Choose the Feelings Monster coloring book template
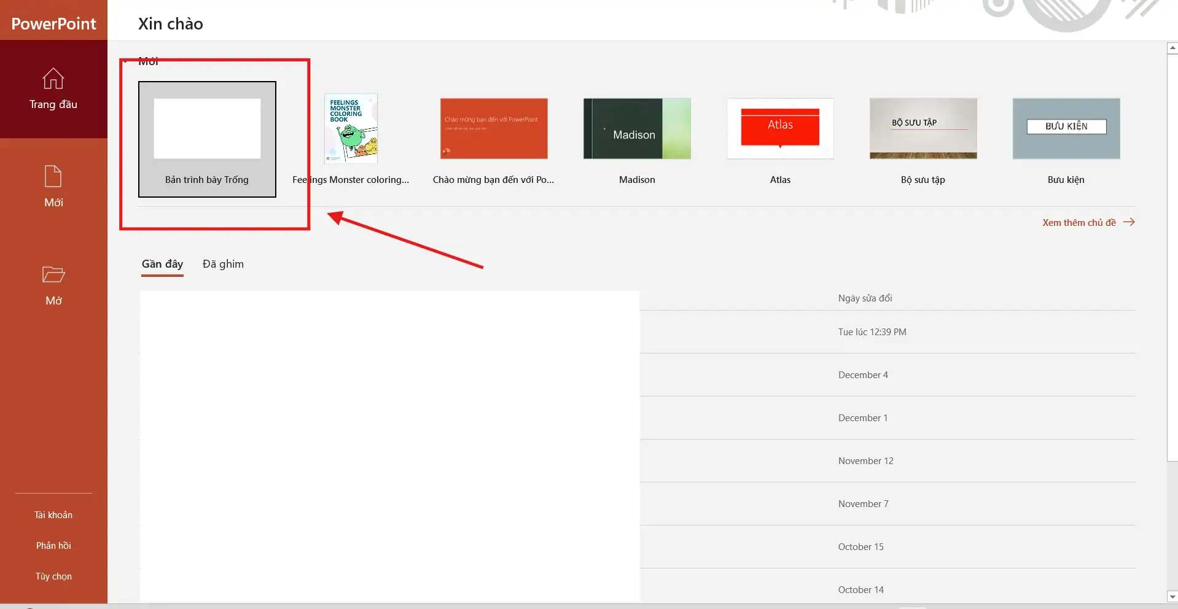 [x=351, y=139]
